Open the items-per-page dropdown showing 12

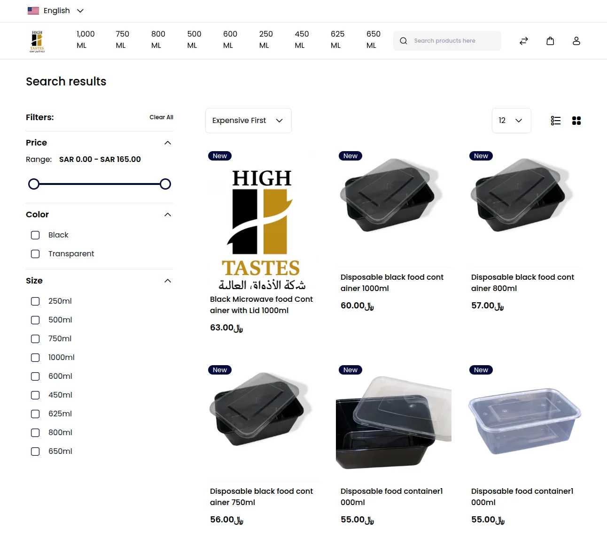(511, 121)
